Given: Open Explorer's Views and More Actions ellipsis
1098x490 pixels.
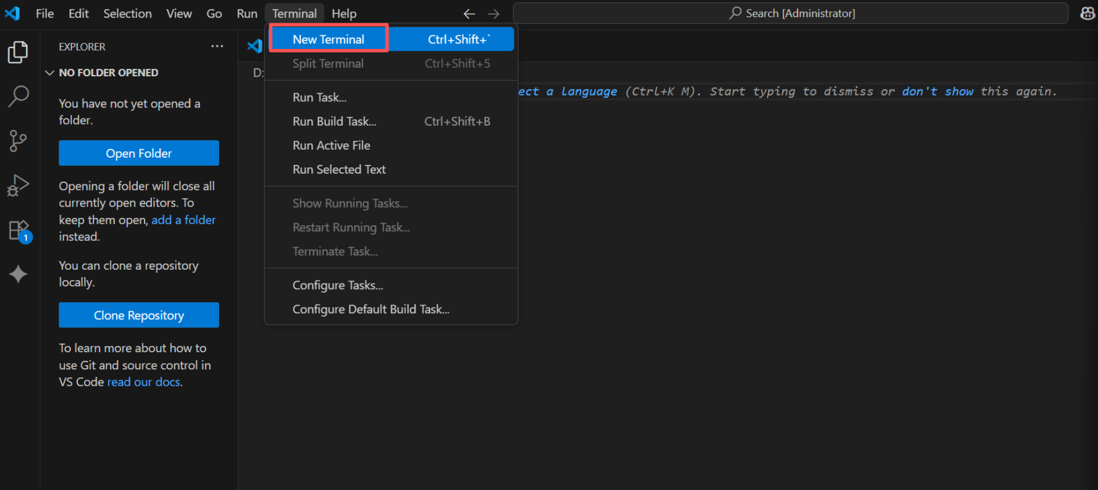Looking at the screenshot, I should click(217, 47).
